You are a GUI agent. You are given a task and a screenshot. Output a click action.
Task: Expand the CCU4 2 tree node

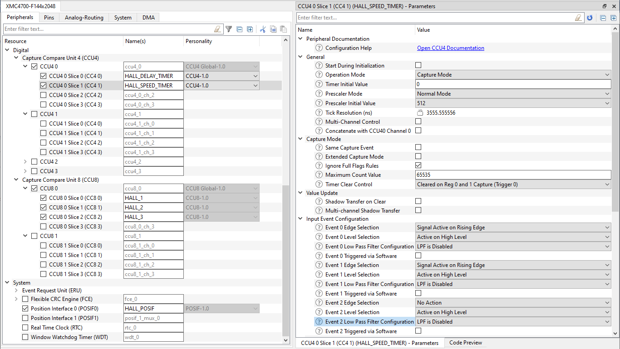[x=25, y=162]
